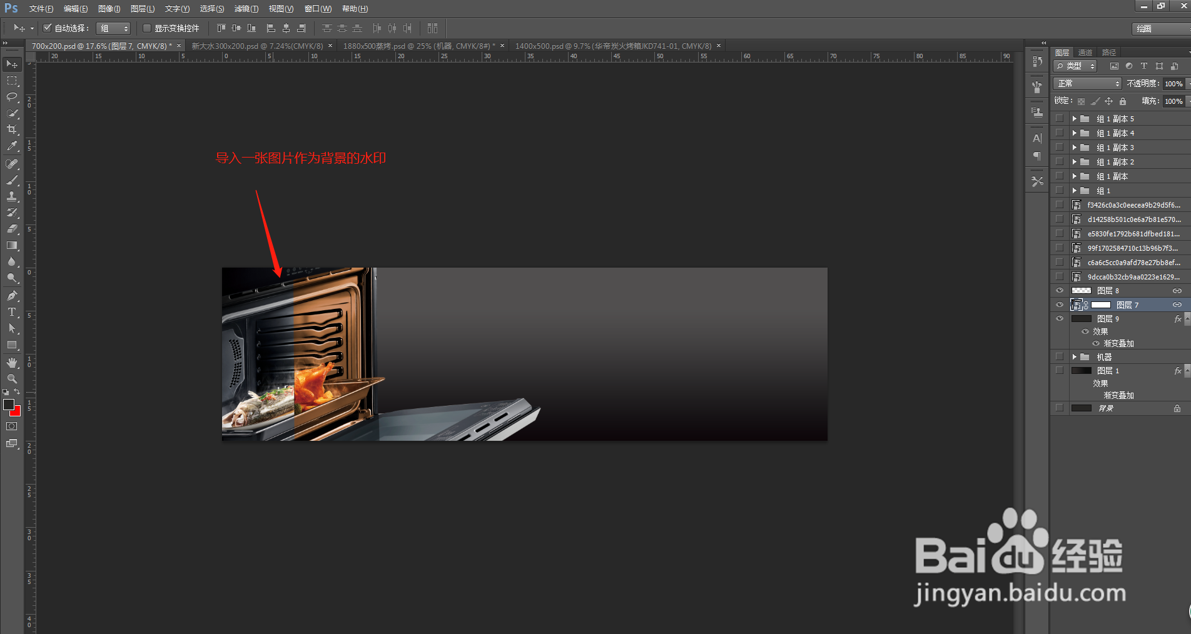Select the Healing Brush tool
The image size is (1191, 634).
[x=12, y=164]
